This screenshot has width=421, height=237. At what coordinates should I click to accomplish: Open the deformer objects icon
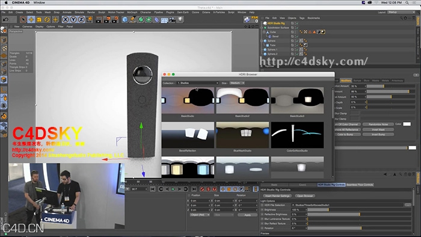coord(156,20)
